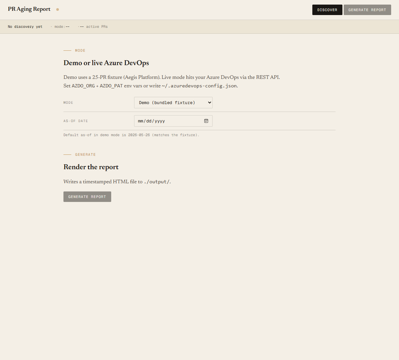This screenshot has height=360, width=399.
Task: Click the AS-OF DATE field label
Action: tap(76, 121)
